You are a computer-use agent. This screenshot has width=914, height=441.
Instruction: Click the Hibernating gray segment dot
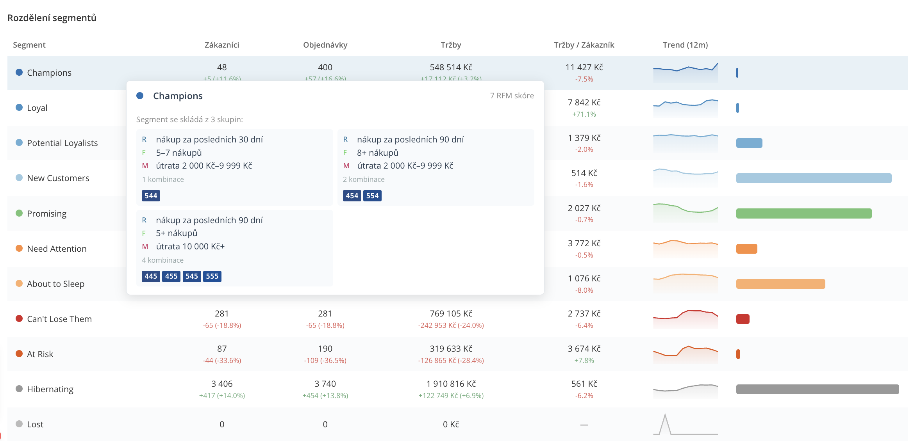click(x=19, y=389)
